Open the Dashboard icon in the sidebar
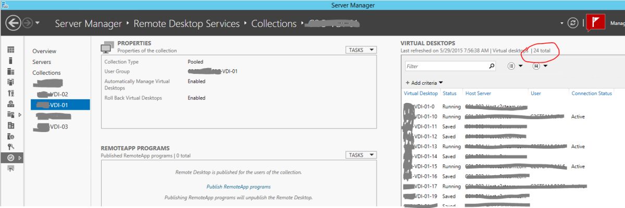Viewport: 625px width, 208px height. pos(10,50)
